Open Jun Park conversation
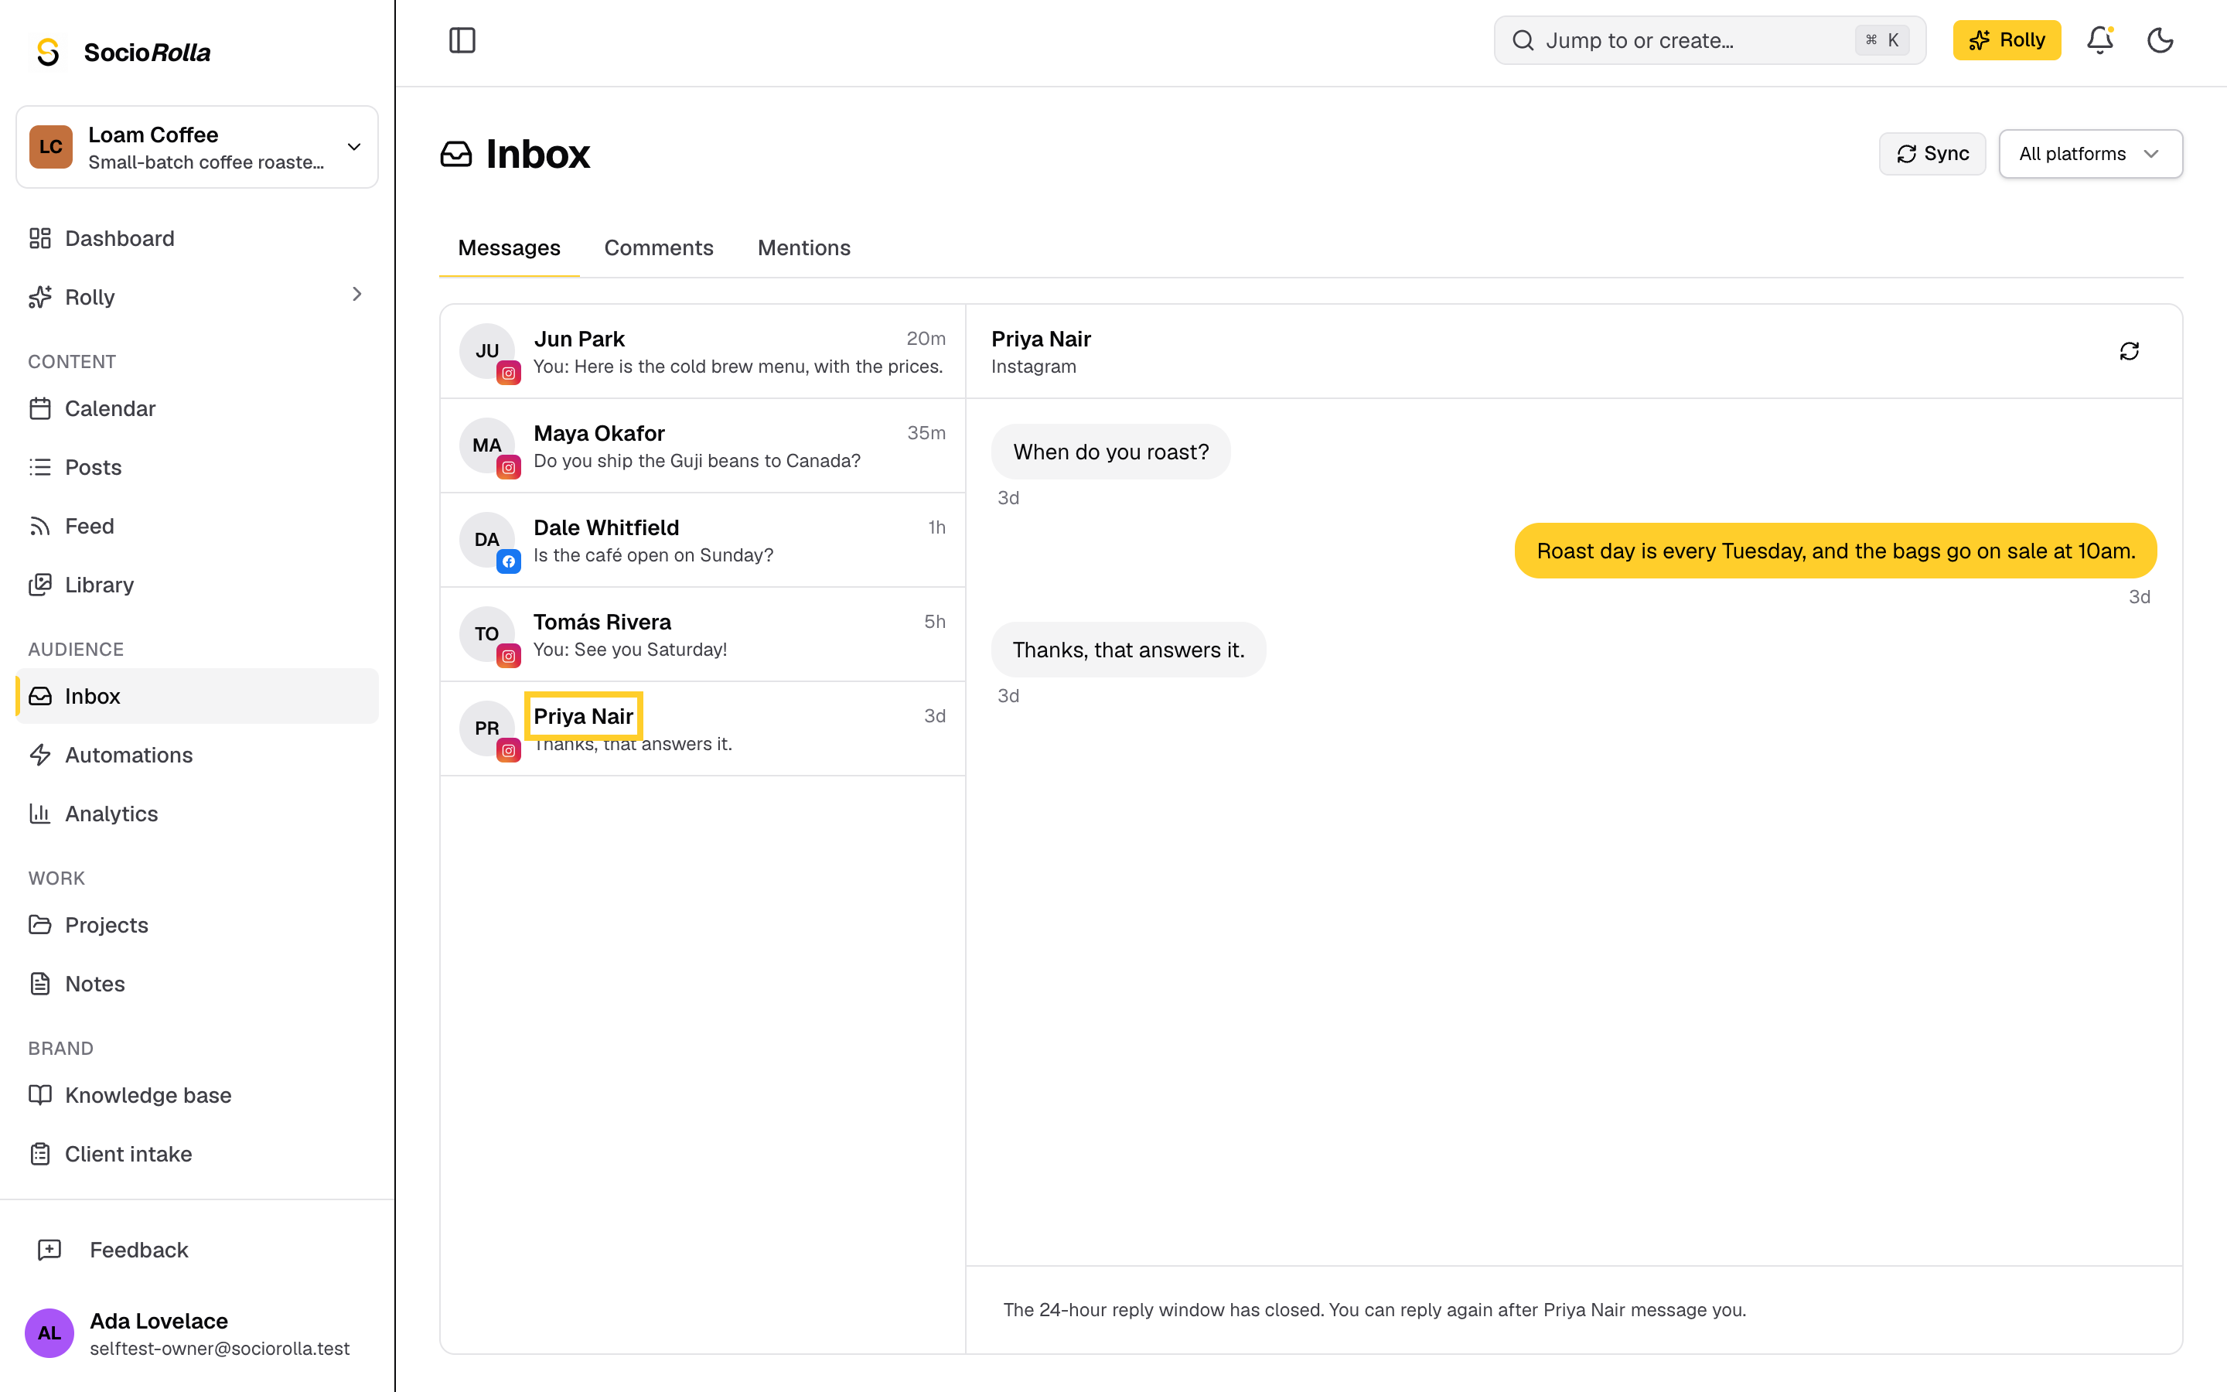 click(703, 352)
